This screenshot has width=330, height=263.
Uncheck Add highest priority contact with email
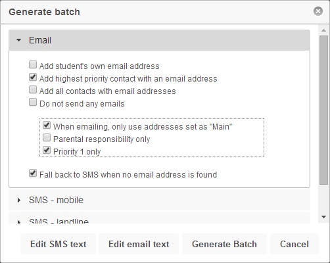point(33,77)
